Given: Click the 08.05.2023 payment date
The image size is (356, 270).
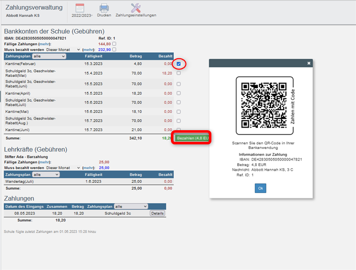Looking at the screenshot, I should (24, 213).
